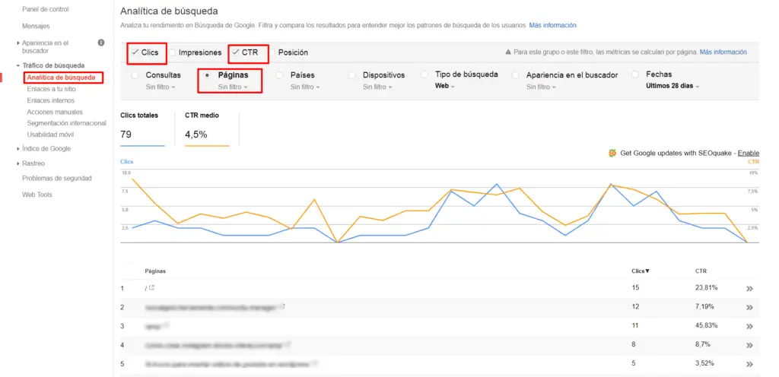Uncheck the Clics metric checkbox

135,52
